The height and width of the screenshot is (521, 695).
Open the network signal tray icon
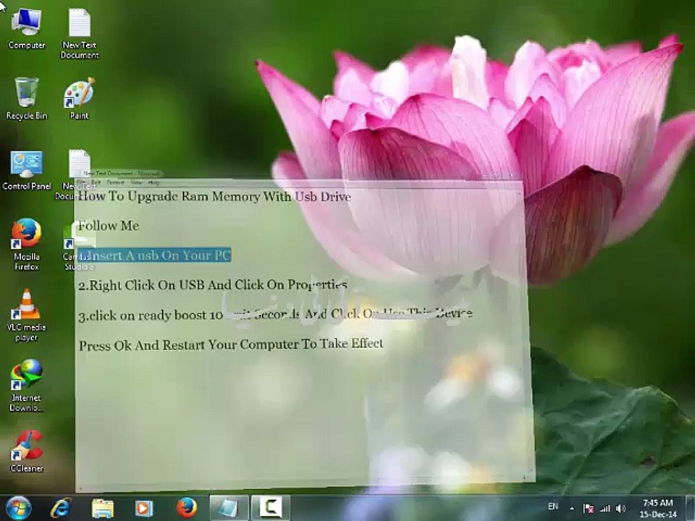(x=605, y=509)
